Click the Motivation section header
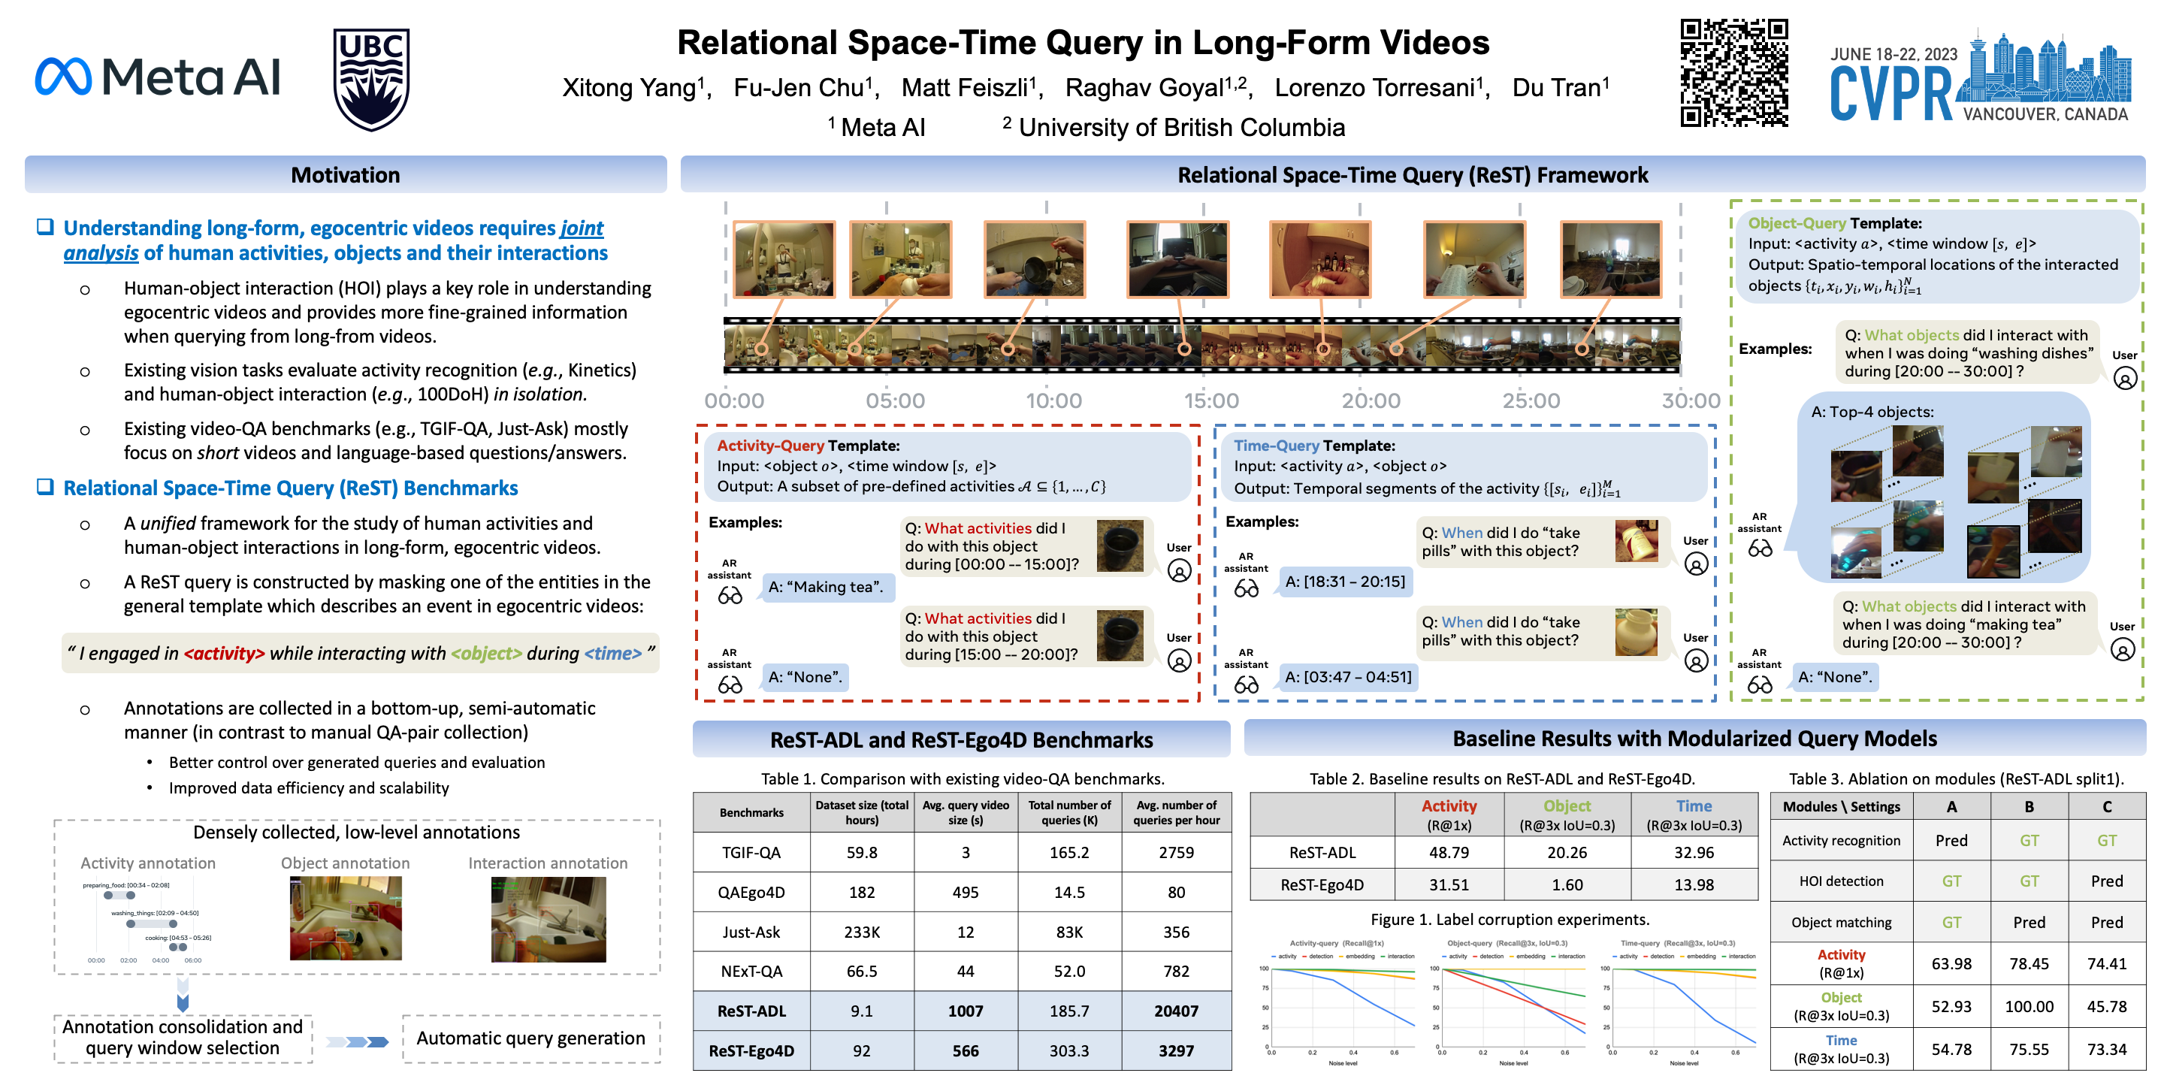 tap(346, 175)
